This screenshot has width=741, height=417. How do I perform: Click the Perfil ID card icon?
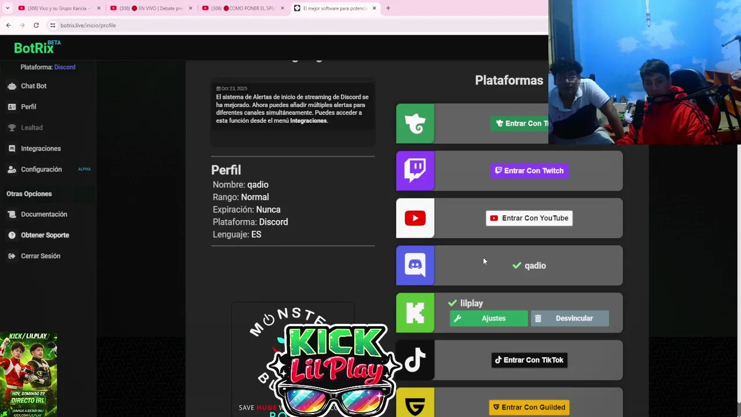[12, 107]
